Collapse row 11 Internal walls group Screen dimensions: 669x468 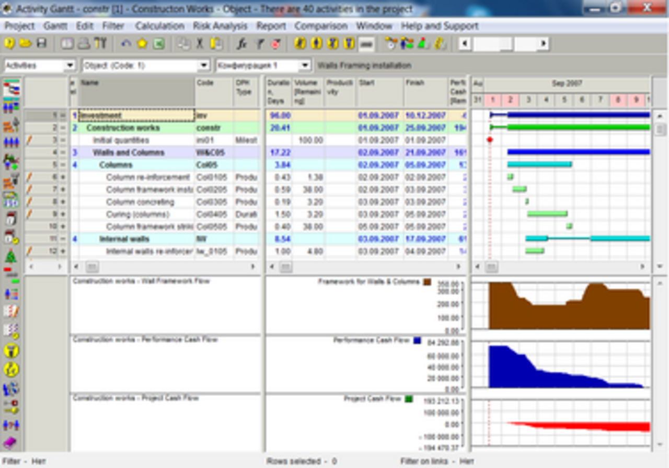(x=63, y=239)
